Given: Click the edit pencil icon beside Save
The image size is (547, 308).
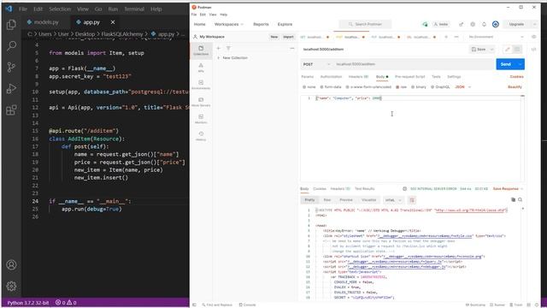Looking at the screenshot, I should 508,50.
